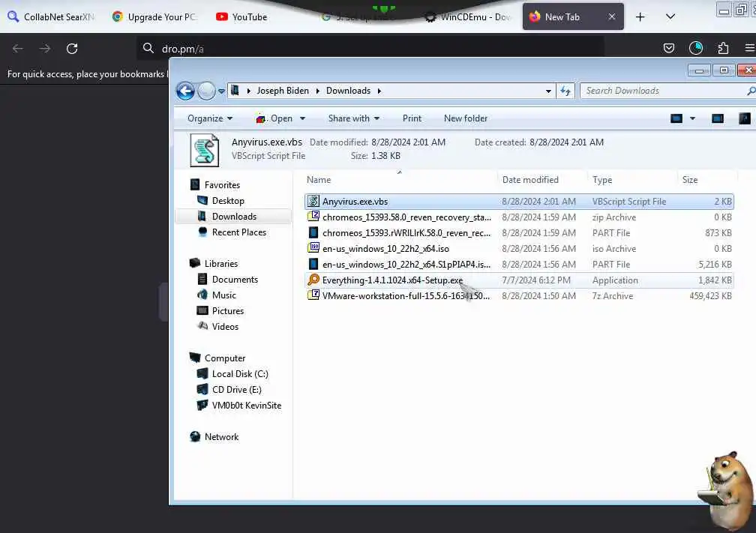Click the Explorer forward arrow button
Screen dimensions: 756x533
click(206, 91)
